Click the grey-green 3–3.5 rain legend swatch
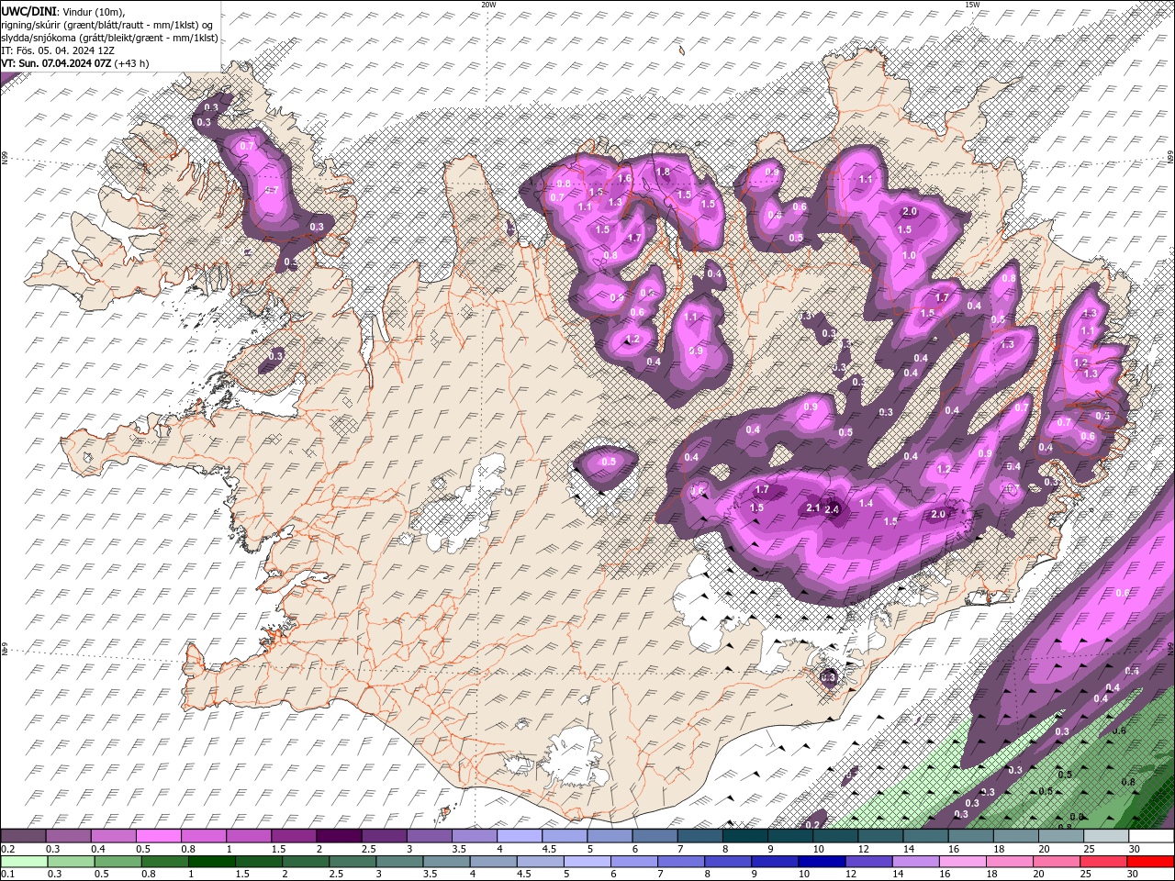Image resolution: width=1175 pixels, height=881 pixels. pos(399,862)
